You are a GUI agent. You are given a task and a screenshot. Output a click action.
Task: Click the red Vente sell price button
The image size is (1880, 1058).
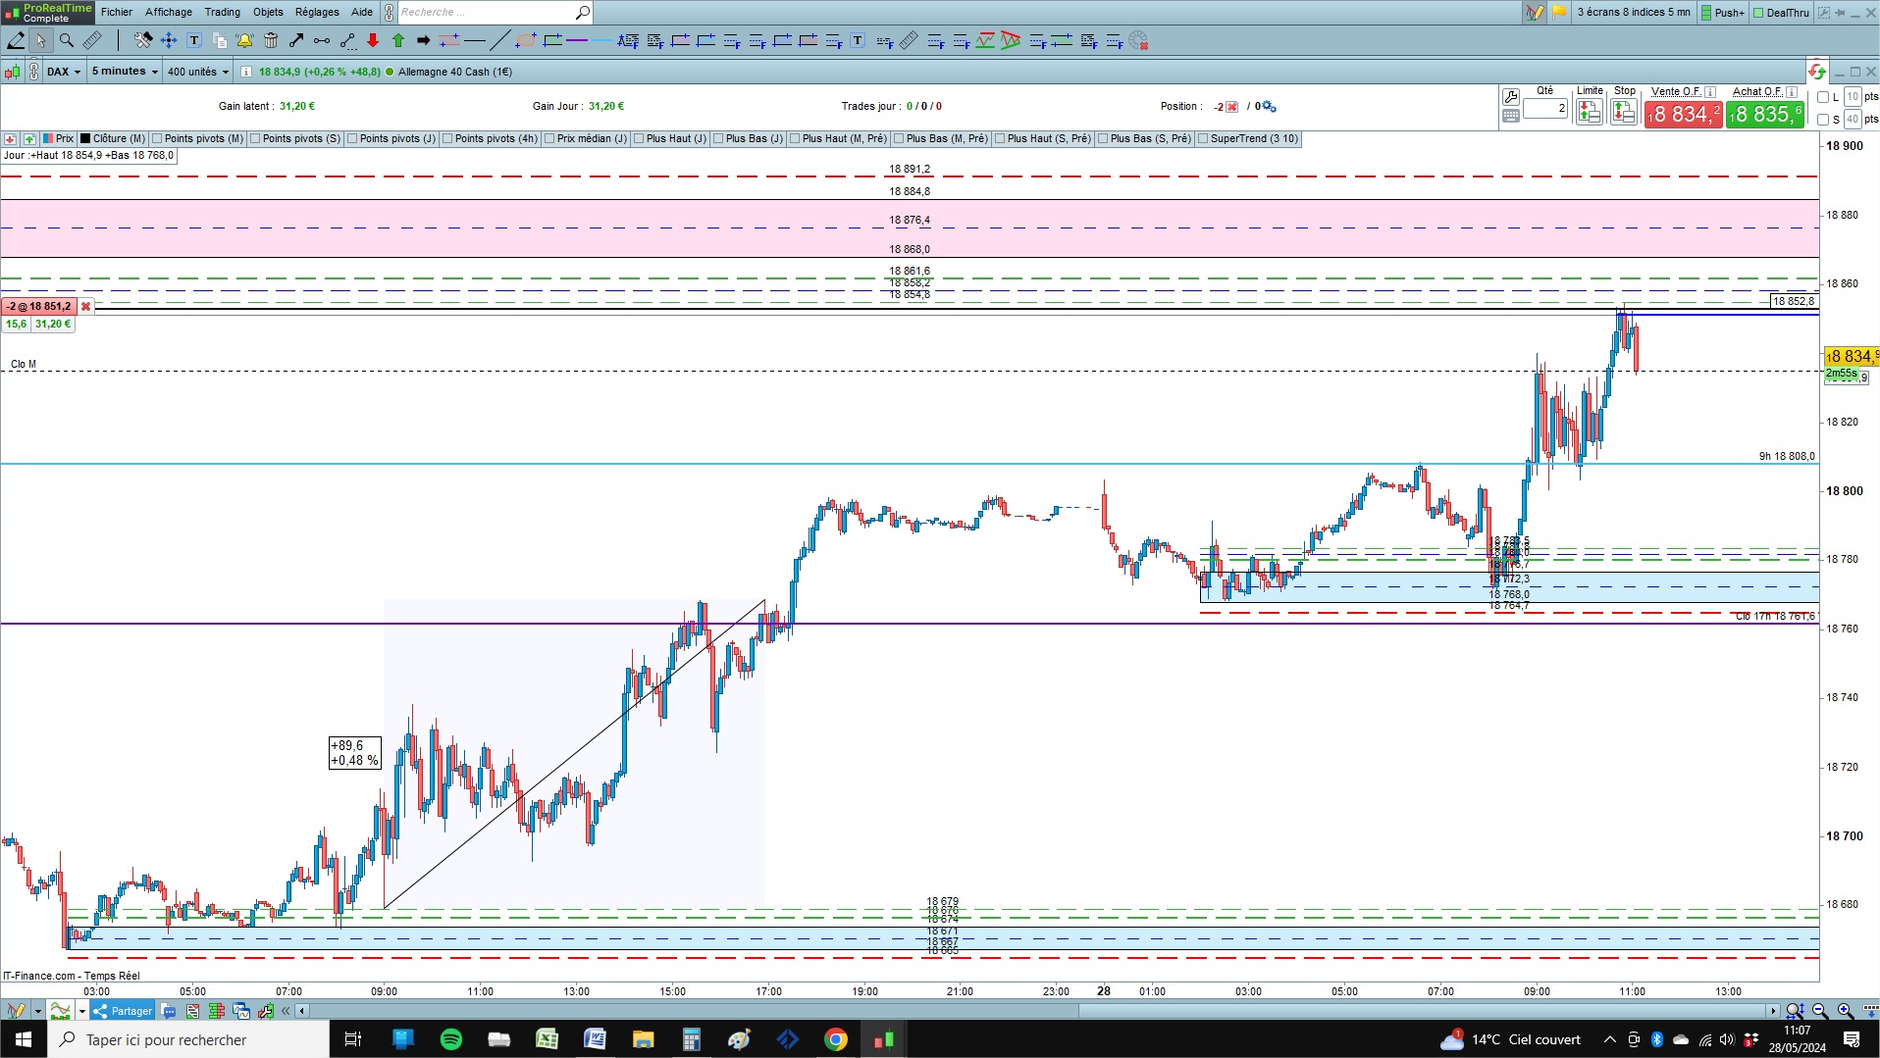(1683, 114)
